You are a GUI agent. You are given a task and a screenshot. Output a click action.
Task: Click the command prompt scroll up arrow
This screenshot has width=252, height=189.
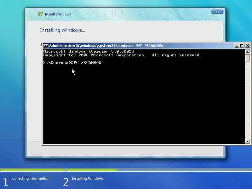(248, 52)
